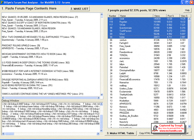Select the Useless_Eater row
The width and height of the screenshot is (194, 140).
click(148, 88)
